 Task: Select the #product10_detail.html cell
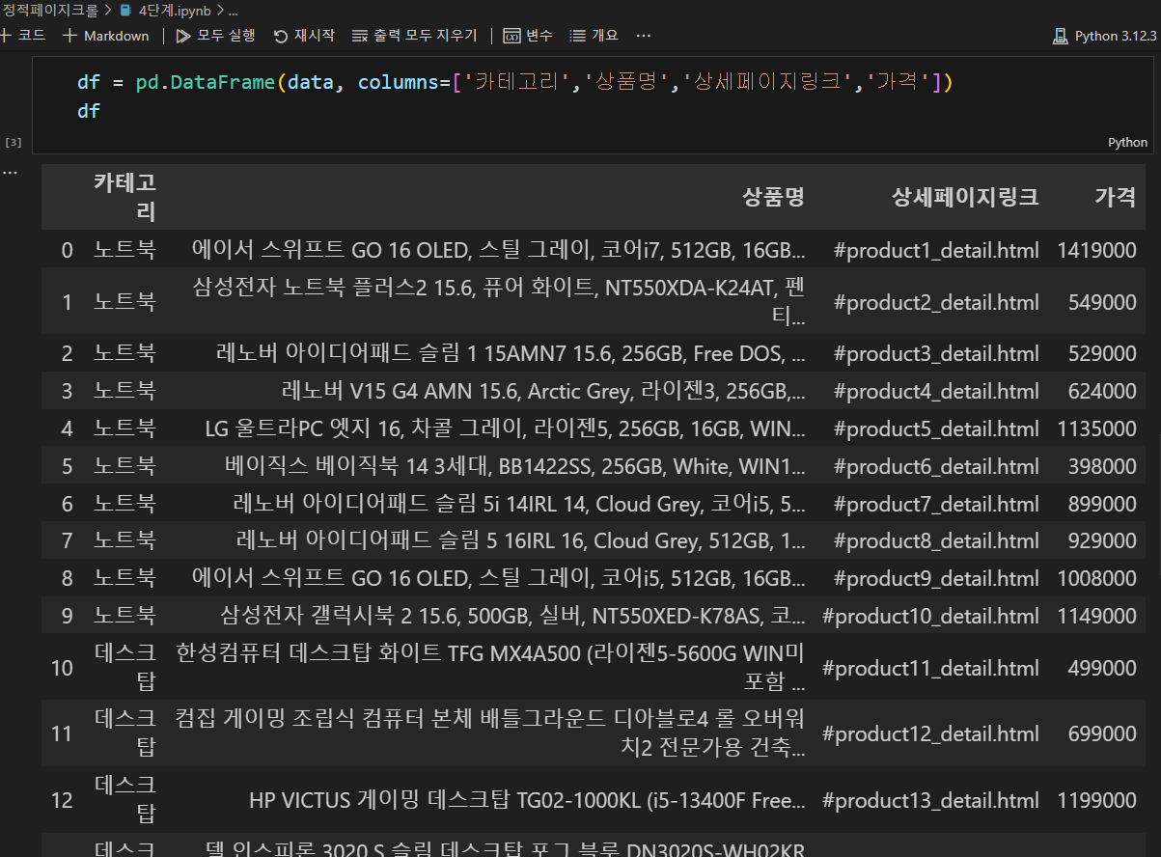930,616
